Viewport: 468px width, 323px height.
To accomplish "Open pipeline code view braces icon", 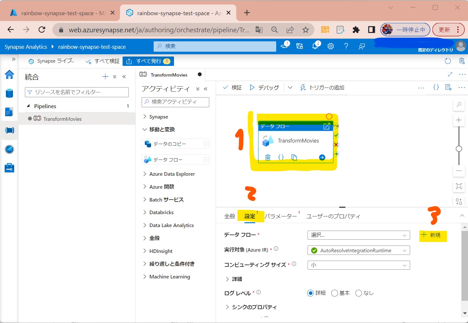I will point(436,87).
